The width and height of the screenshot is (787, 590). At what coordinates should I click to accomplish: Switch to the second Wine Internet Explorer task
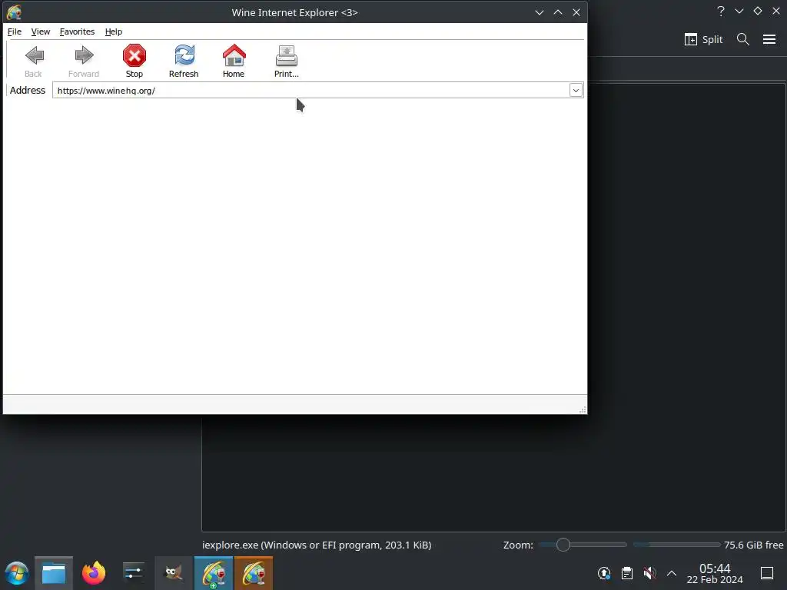click(x=254, y=573)
